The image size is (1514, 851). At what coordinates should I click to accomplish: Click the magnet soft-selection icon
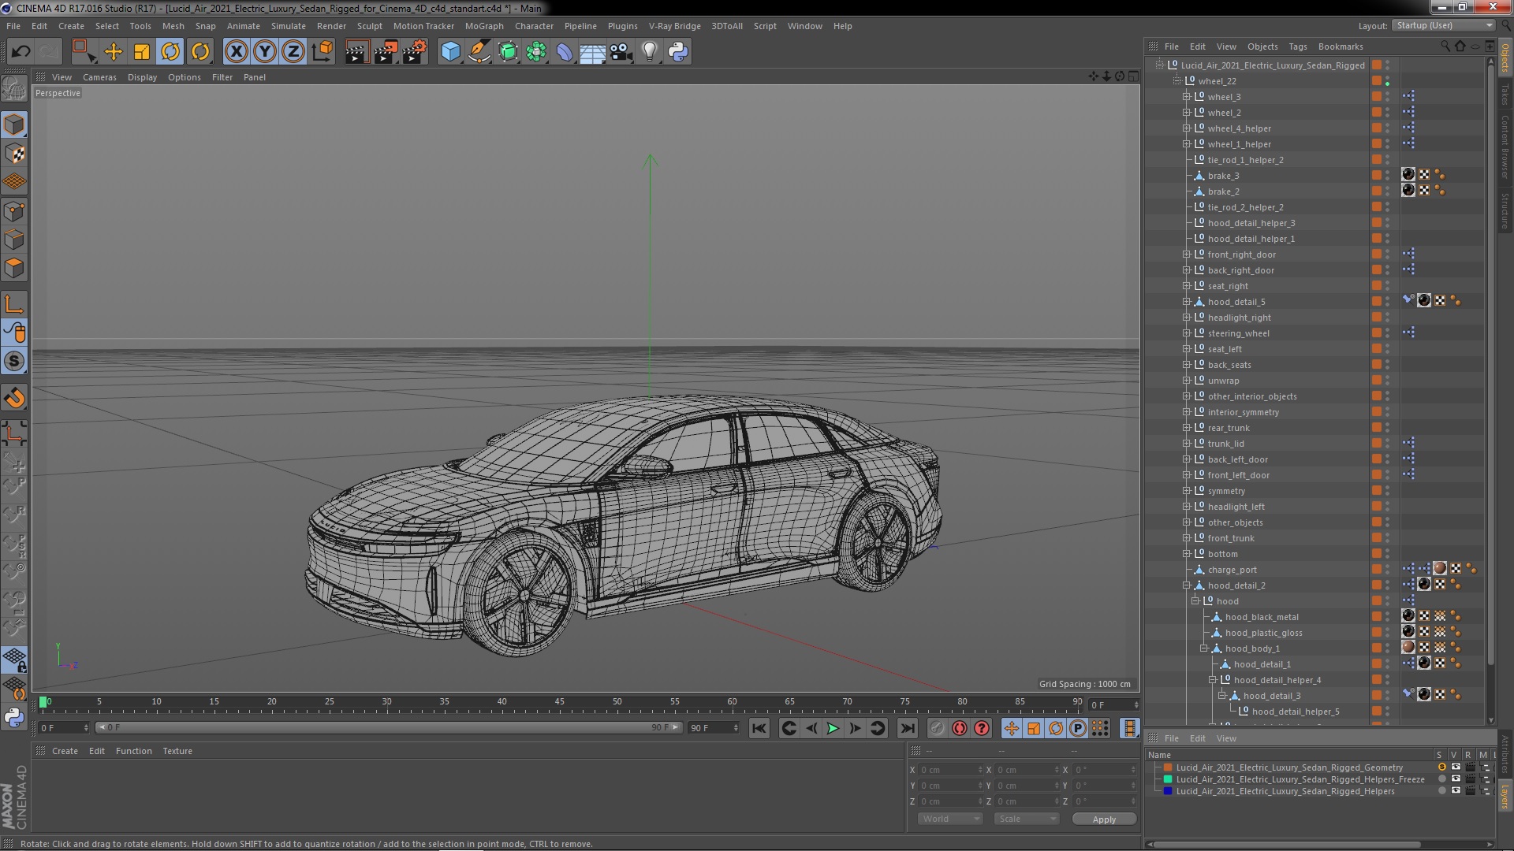pos(14,398)
